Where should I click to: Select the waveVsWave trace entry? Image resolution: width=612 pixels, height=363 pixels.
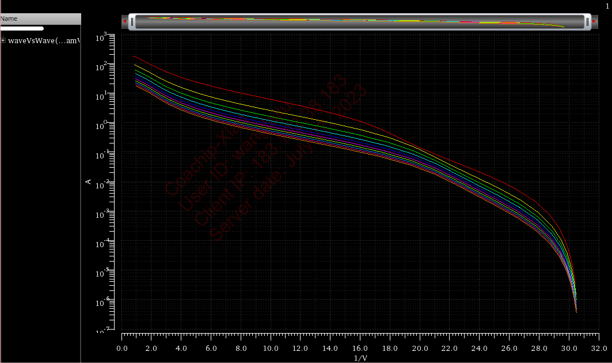(x=44, y=40)
